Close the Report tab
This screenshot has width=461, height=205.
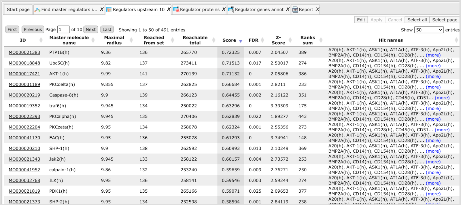(317, 10)
